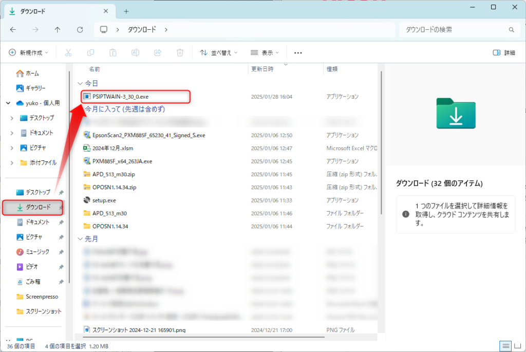Open the three-dot more options menu

[298, 53]
